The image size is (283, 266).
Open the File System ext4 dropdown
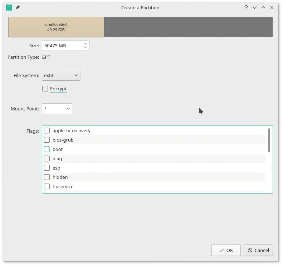point(61,75)
